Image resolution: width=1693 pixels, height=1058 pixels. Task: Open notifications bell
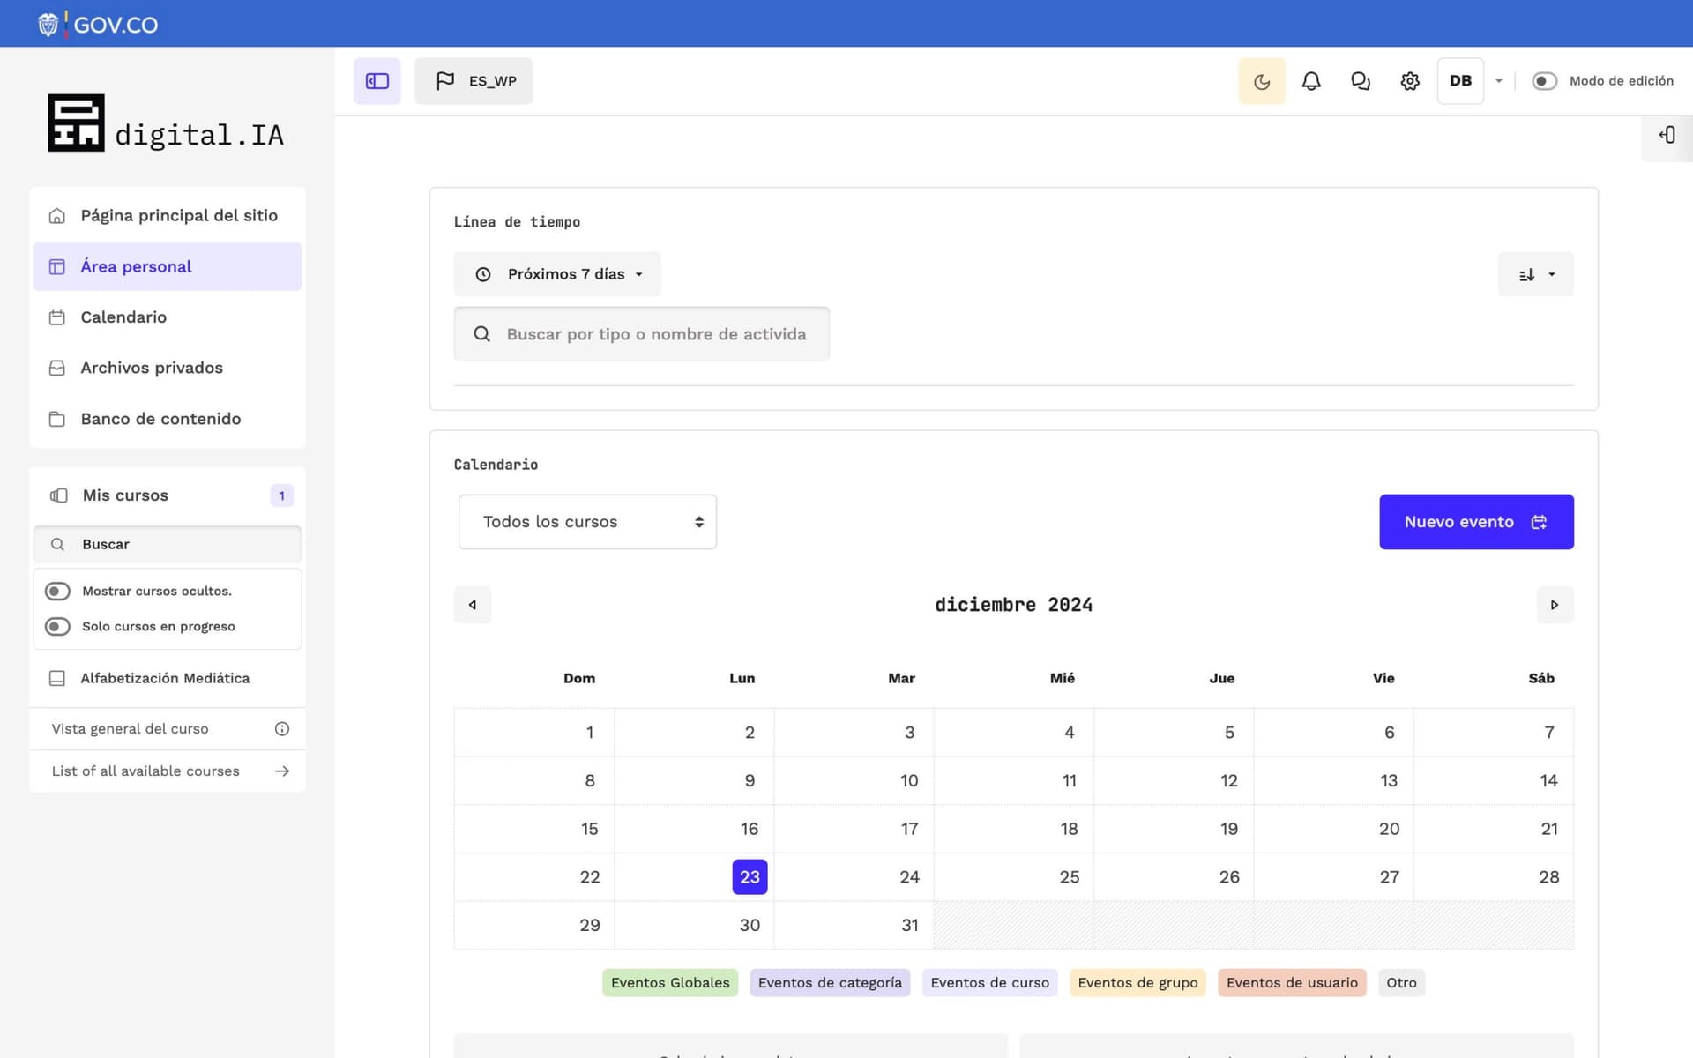point(1311,81)
